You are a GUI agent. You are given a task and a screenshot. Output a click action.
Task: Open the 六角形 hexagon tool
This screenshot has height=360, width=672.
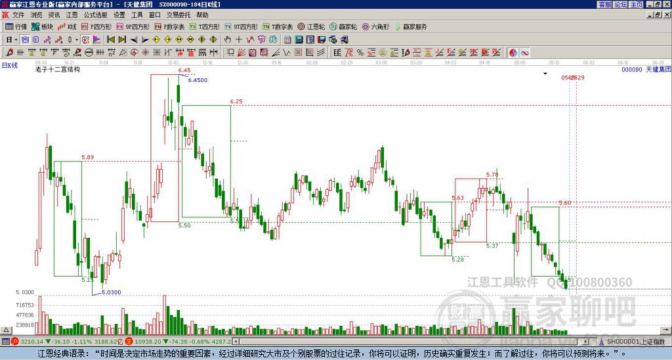(x=375, y=26)
